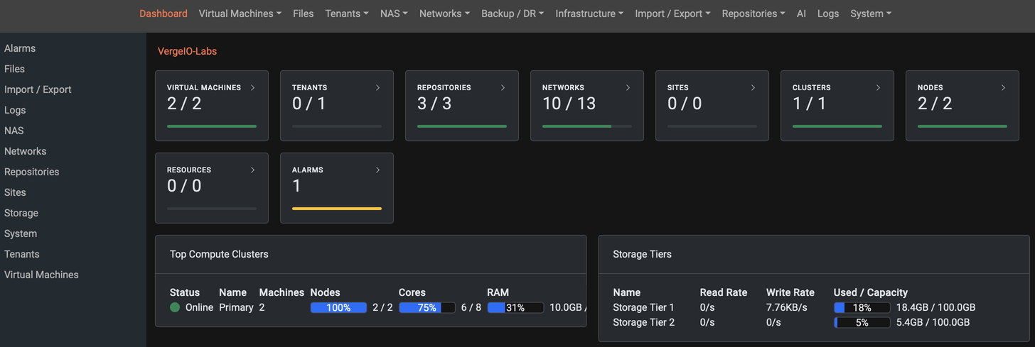Open NAS from the left sidebar
Viewport: 1035px width, 347px height.
14,131
